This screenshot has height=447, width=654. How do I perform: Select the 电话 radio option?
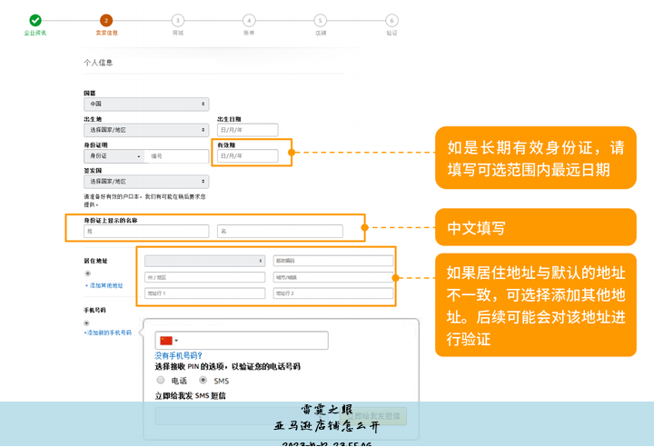161,381
